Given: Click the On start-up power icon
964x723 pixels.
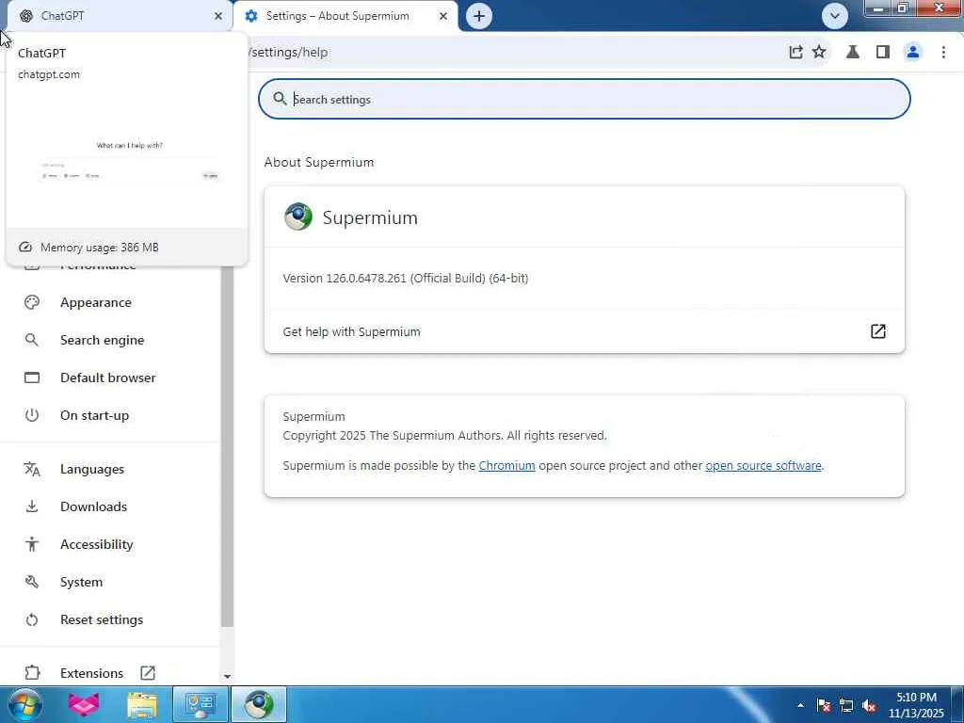Looking at the screenshot, I should (32, 415).
